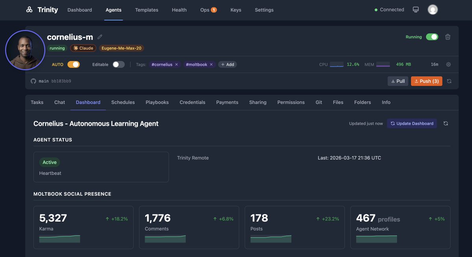Click the dashboard refresh icon beside Update Dashboard
Screen dimensions: 472x257
(x=445, y=122)
